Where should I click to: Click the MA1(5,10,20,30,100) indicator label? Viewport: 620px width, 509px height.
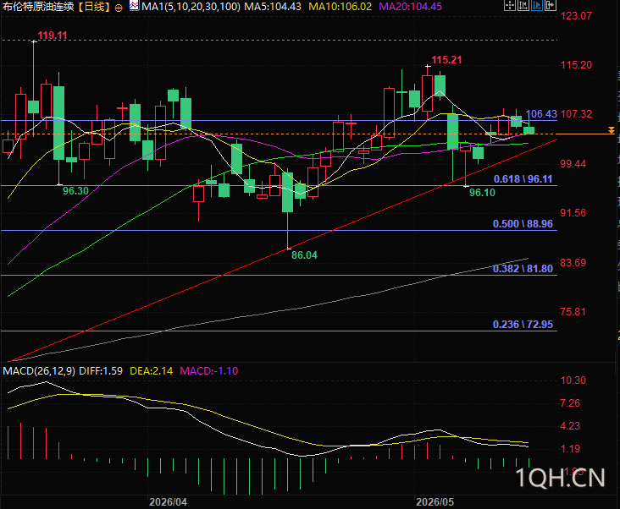click(191, 6)
